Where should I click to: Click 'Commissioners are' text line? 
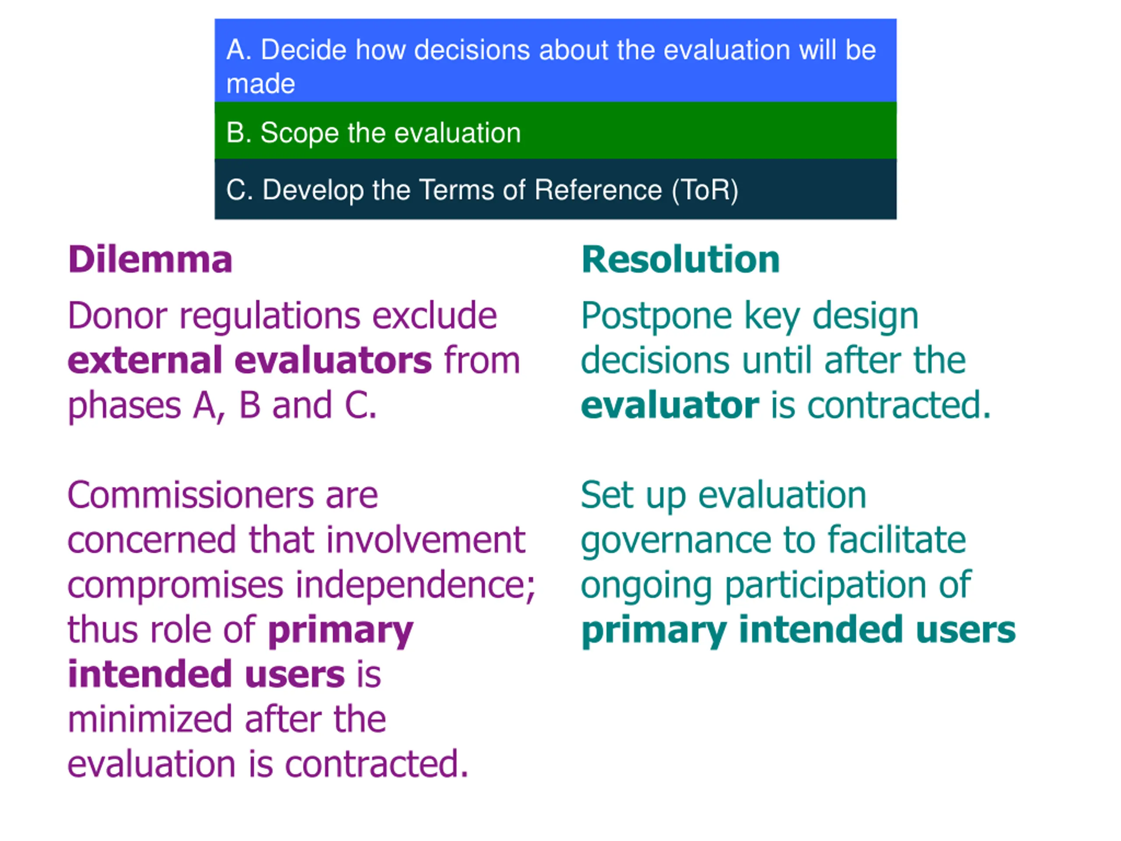click(x=222, y=495)
